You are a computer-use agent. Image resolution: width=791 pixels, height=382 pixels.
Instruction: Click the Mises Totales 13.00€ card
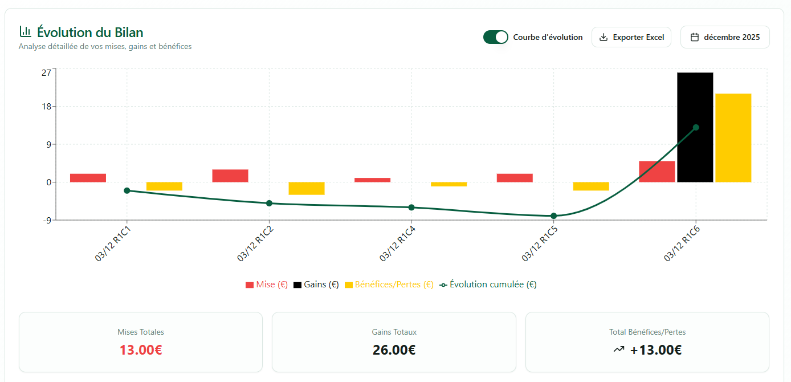[x=141, y=342]
